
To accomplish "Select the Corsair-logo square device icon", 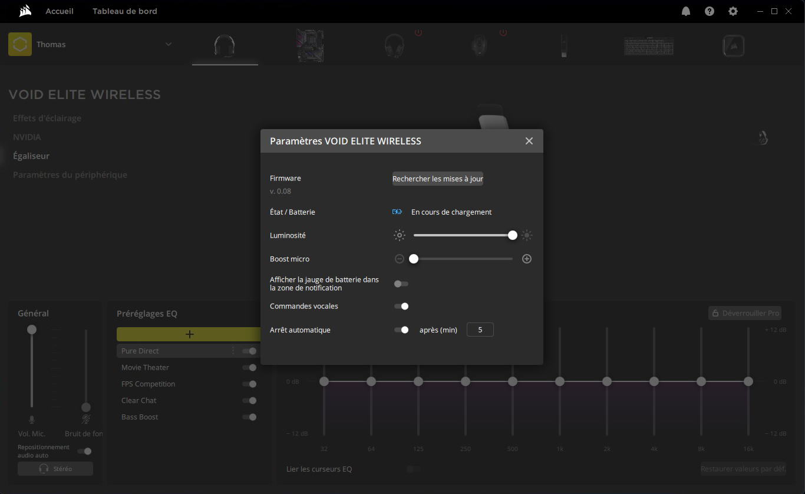I will (734, 45).
